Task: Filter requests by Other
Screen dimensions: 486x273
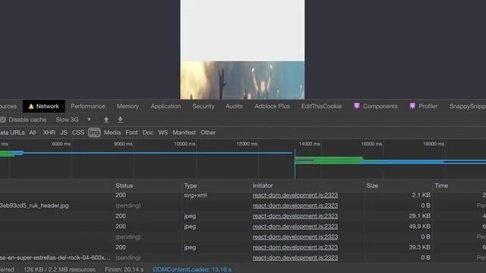Action: [208, 133]
